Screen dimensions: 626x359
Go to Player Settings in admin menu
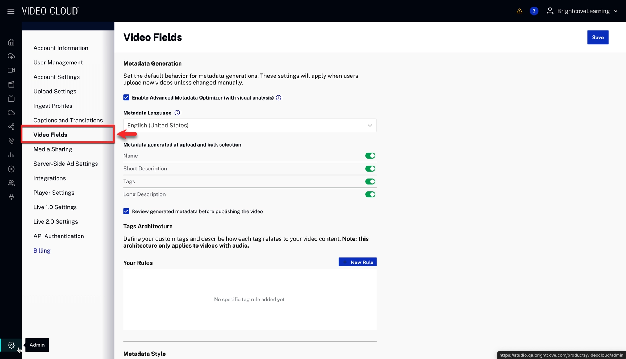(54, 193)
